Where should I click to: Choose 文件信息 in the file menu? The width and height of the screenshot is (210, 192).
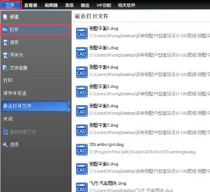click(36, 68)
